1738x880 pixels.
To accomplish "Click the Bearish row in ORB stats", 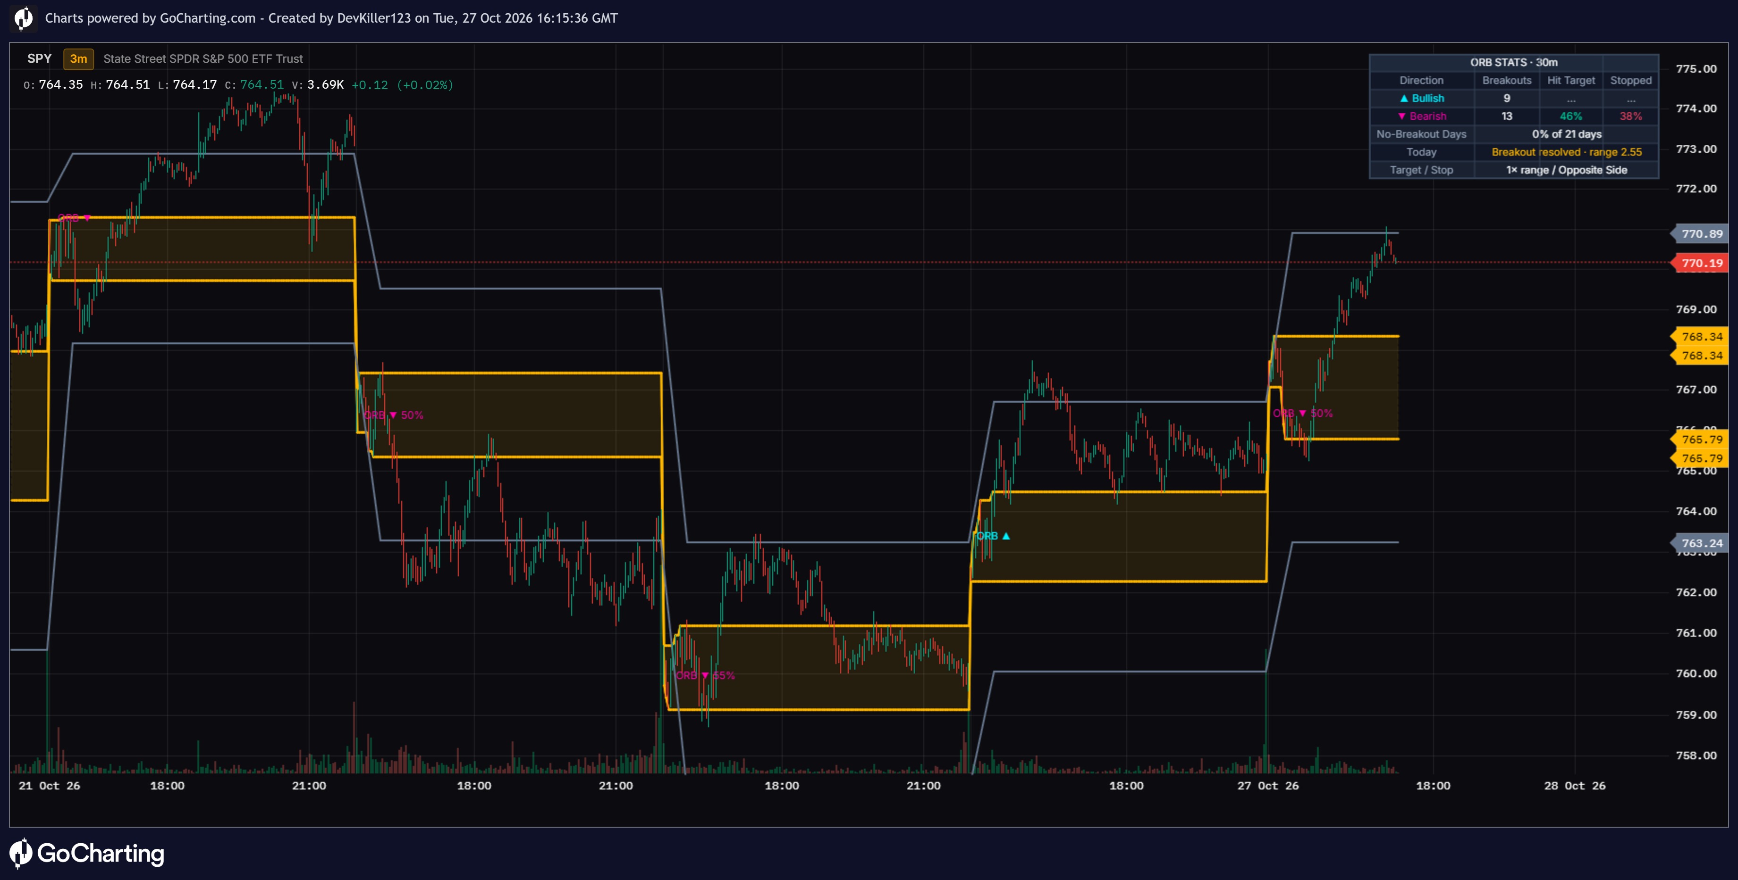I will (1514, 116).
